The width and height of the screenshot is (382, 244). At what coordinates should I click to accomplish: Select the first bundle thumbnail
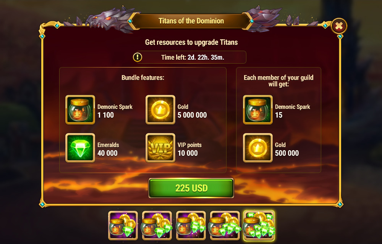123,226
